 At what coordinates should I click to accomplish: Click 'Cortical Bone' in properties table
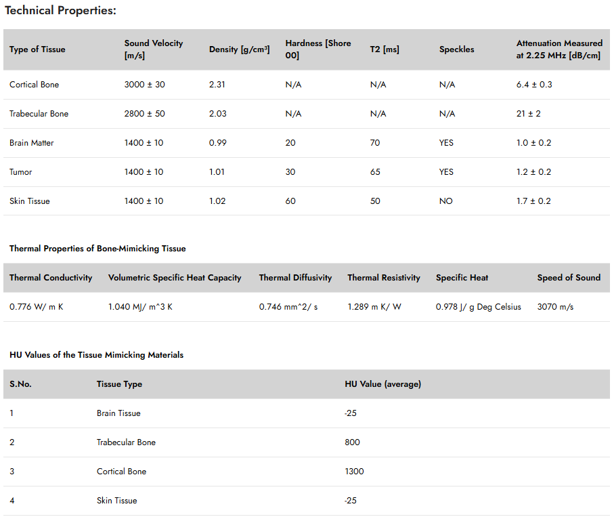[x=35, y=85]
